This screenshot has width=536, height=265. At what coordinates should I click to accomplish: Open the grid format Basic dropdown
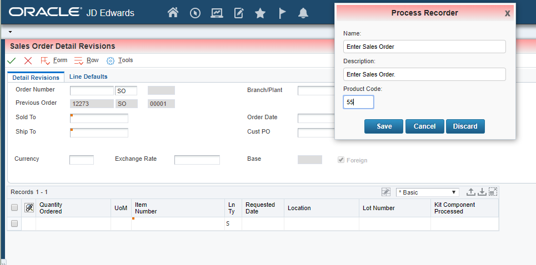point(427,192)
